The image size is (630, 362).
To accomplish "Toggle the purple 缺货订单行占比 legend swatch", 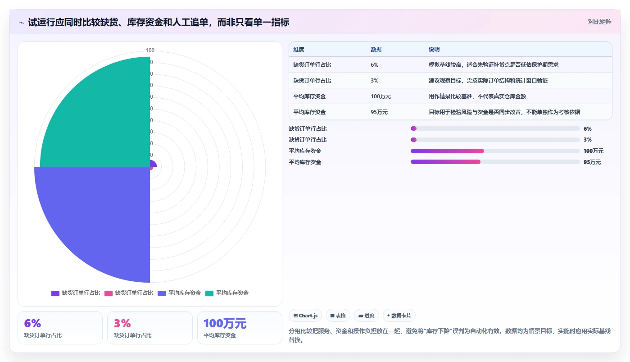I will click(55, 293).
